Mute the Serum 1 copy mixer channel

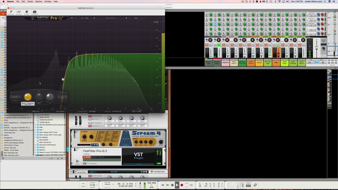[x=206, y=45]
